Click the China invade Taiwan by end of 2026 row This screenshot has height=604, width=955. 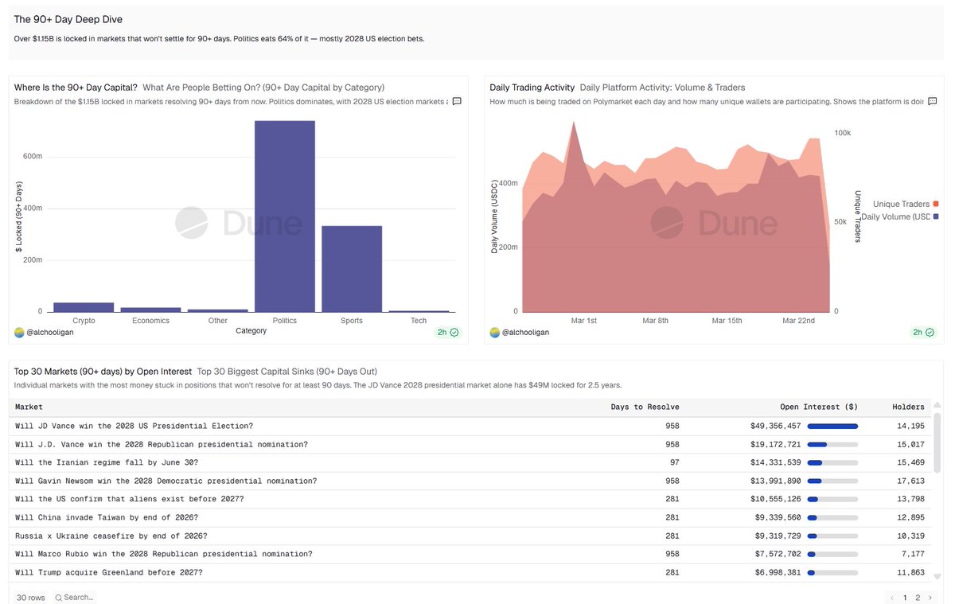pos(471,517)
